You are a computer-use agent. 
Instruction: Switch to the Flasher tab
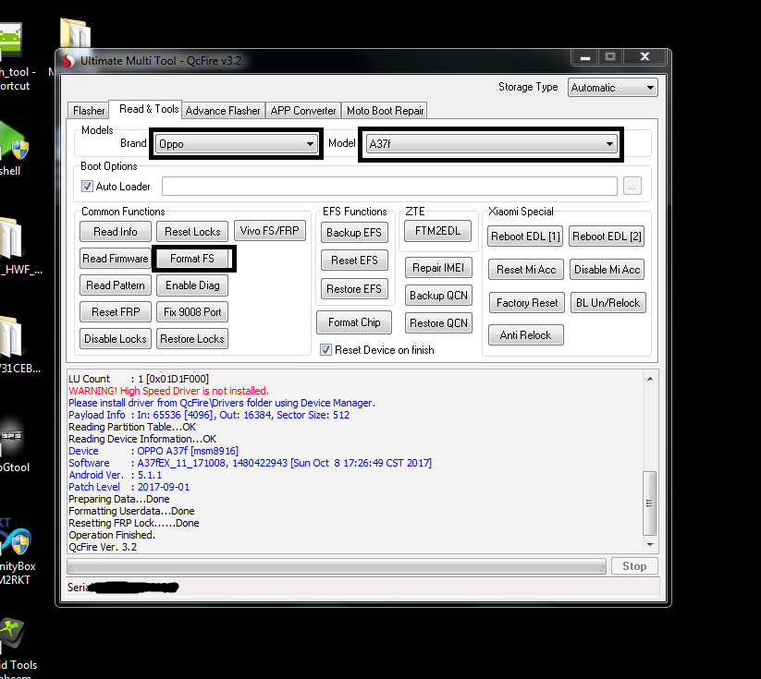(89, 111)
